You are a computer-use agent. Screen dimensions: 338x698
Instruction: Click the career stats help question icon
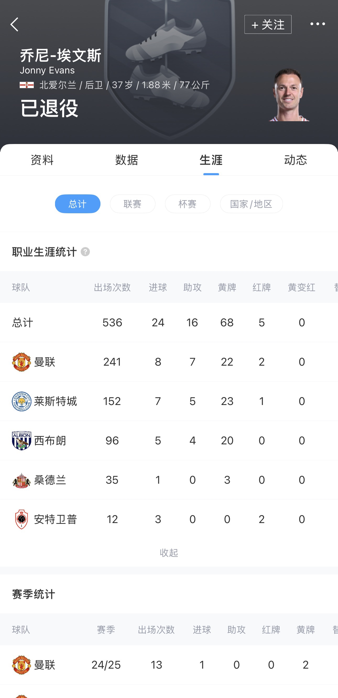85,252
